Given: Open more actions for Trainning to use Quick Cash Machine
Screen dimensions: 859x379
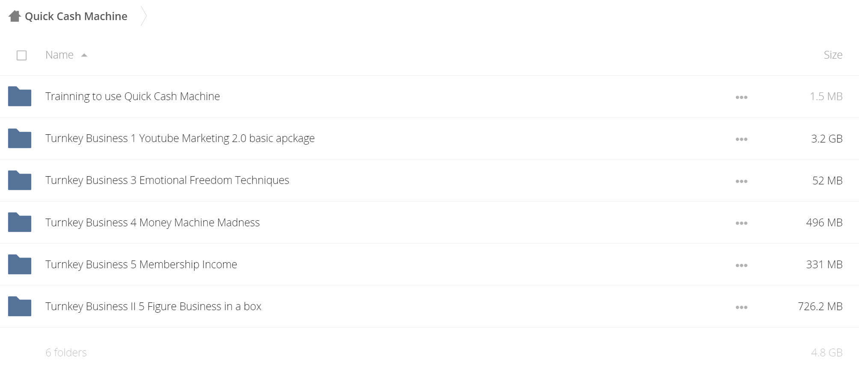Looking at the screenshot, I should tap(741, 97).
